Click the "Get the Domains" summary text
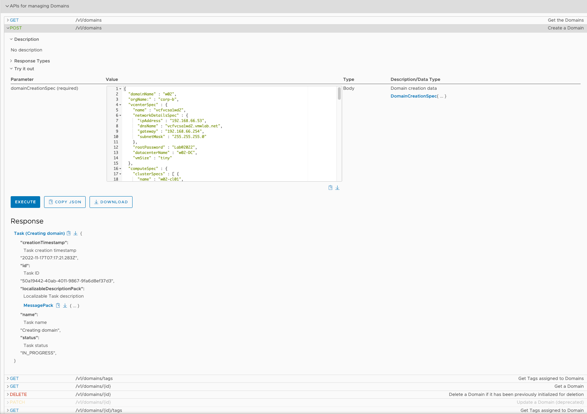The image size is (587, 414). point(566,20)
